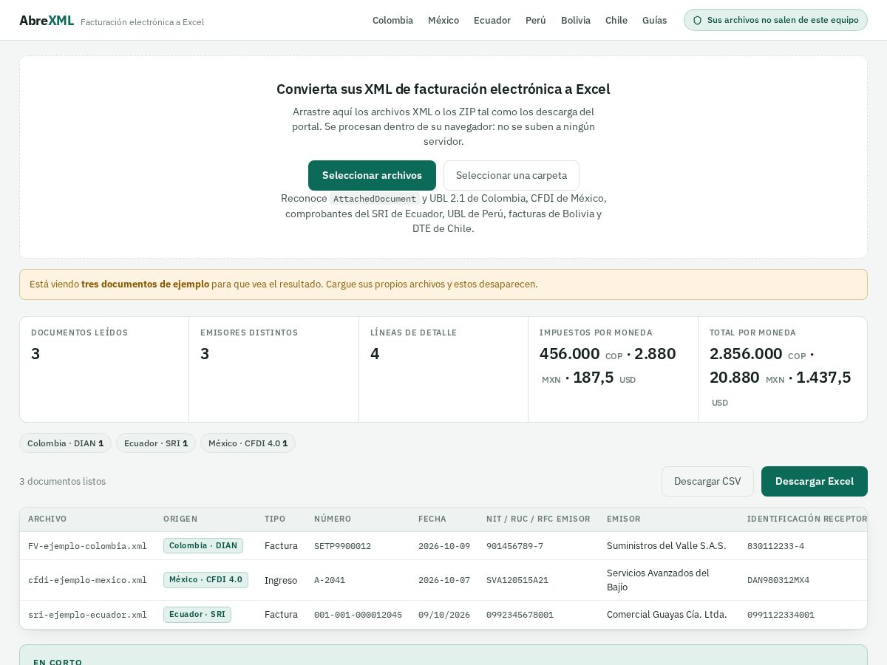Screen dimensions: 887x665
Task: Click the 'Facturación electrónica a Excel' tagline
Action: (x=142, y=22)
